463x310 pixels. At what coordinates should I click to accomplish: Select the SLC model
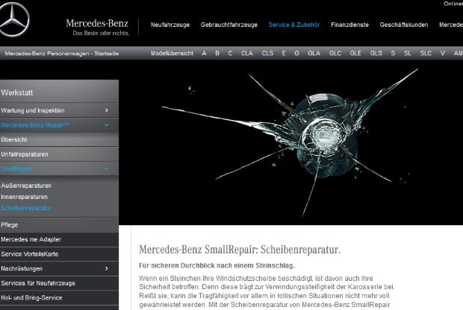tap(426, 54)
